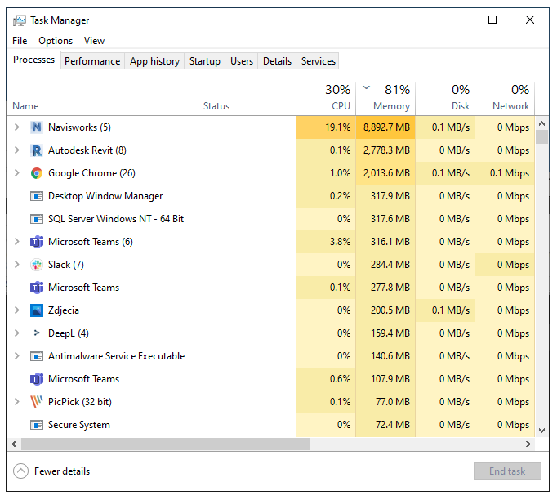The height and width of the screenshot is (500, 557).
Task: Switch to the App history tab
Action: click(154, 61)
